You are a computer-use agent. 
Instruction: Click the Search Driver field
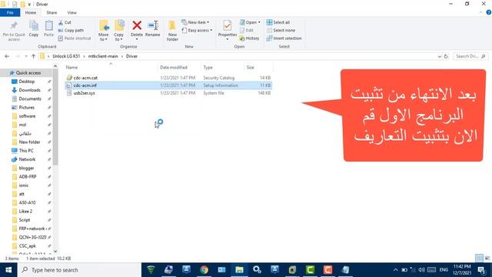[x=470, y=56]
